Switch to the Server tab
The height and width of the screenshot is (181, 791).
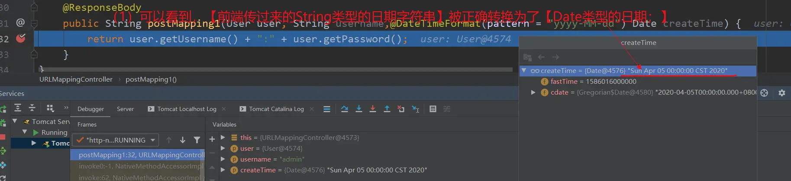[x=125, y=109]
